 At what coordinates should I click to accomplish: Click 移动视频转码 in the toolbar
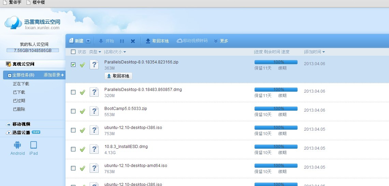[x=192, y=41]
